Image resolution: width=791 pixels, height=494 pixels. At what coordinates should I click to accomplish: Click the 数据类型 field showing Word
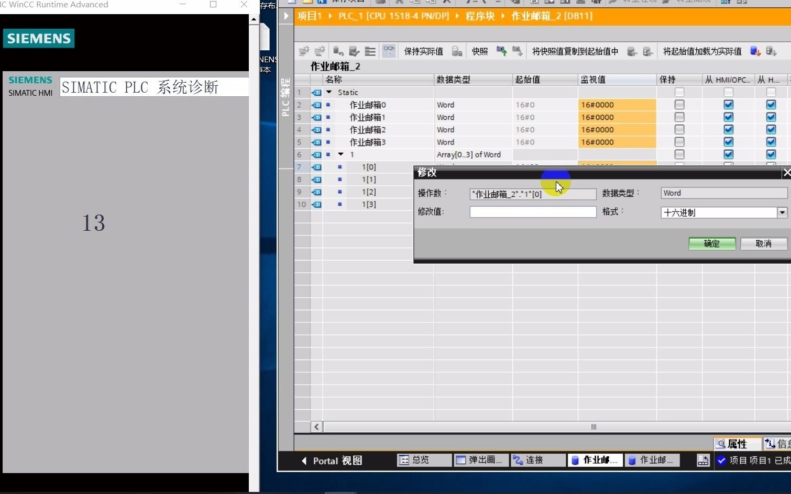click(x=724, y=193)
